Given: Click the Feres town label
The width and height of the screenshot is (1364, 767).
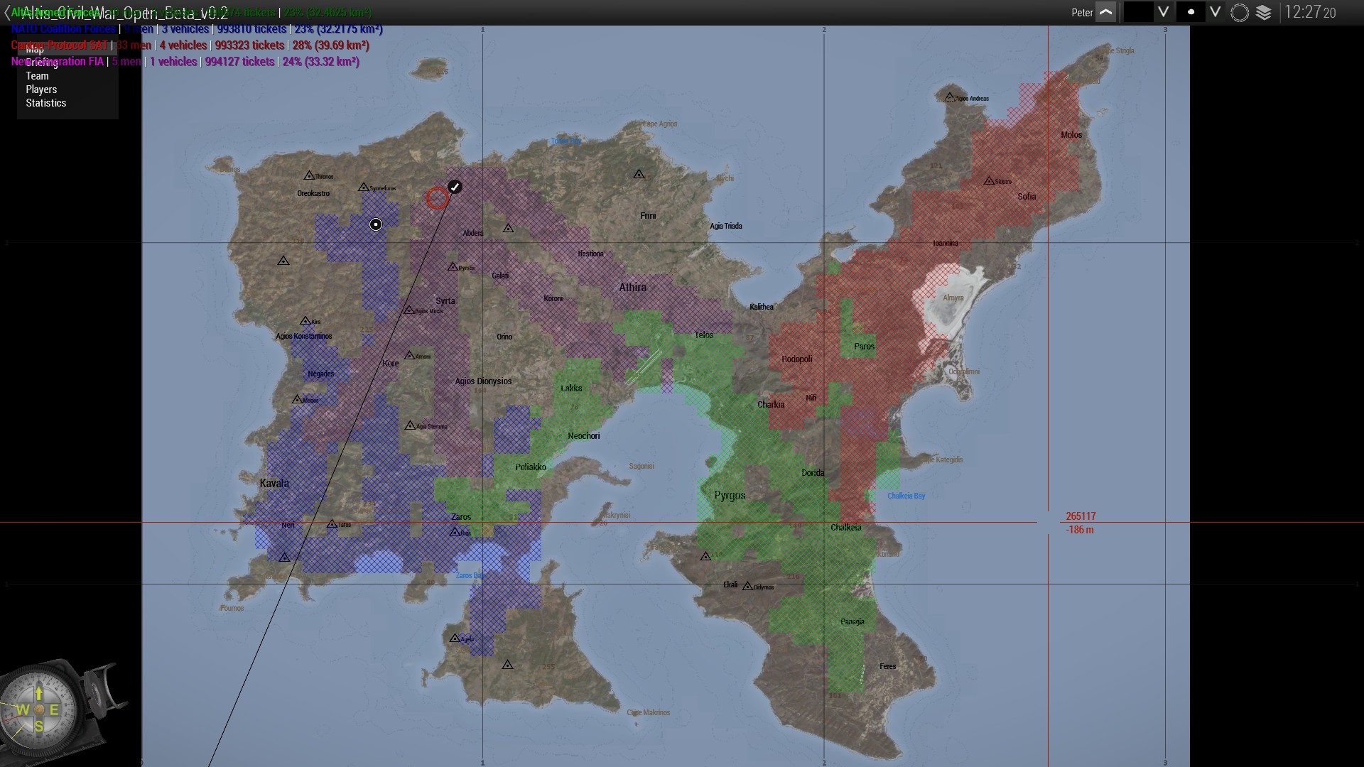Looking at the screenshot, I should [x=887, y=666].
